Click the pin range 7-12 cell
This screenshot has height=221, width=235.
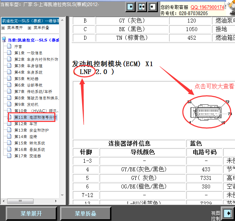point(86,195)
